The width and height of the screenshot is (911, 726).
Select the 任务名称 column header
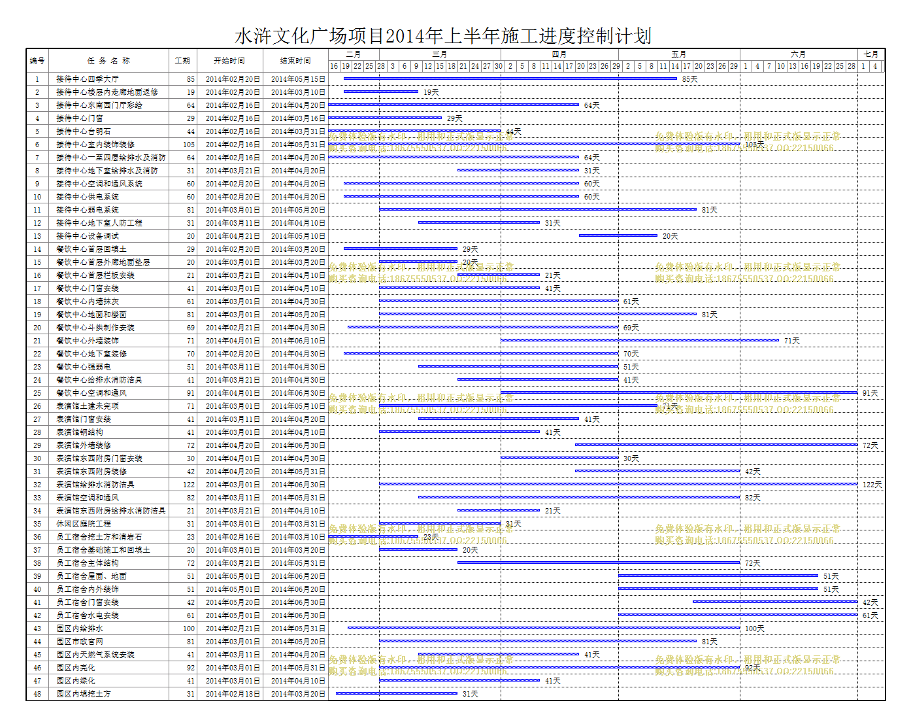(x=108, y=60)
